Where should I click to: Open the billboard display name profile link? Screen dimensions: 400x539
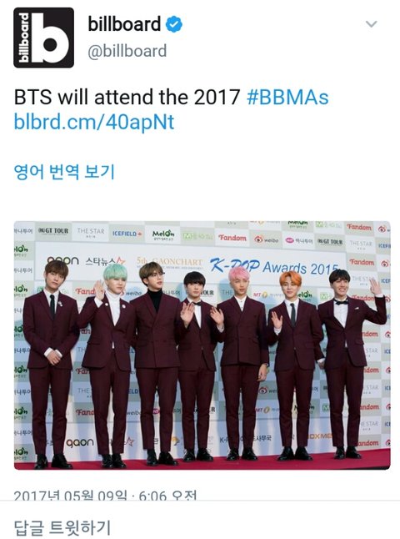(124, 24)
